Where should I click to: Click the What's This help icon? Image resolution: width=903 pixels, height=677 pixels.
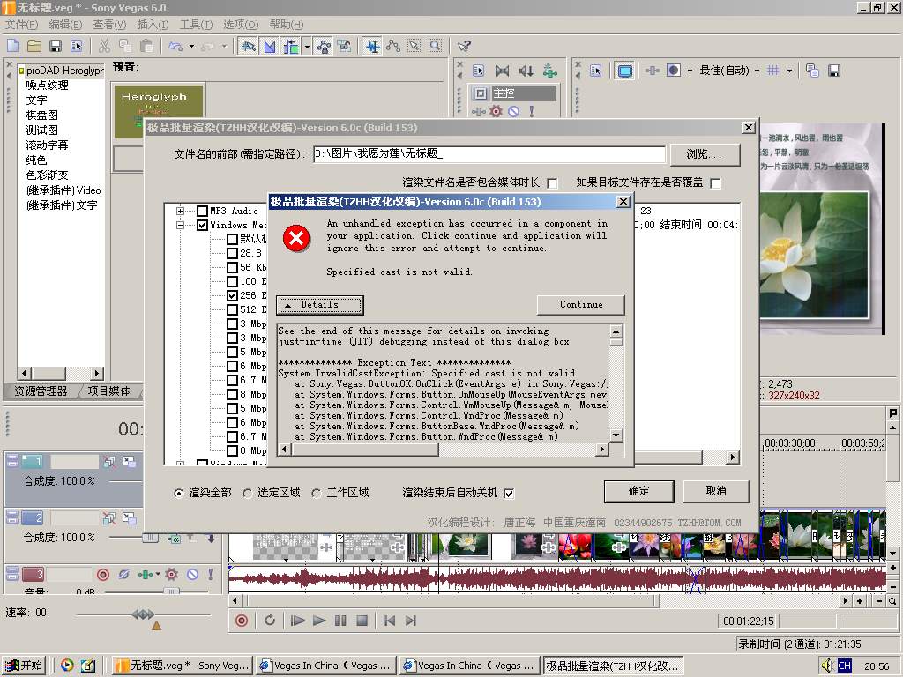464,46
